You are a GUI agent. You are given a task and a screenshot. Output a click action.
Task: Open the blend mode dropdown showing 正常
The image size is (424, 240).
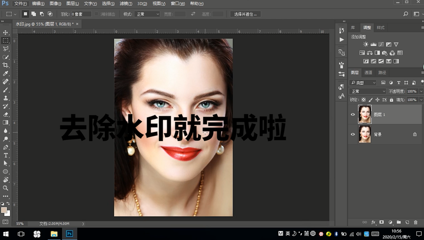[x=367, y=91]
